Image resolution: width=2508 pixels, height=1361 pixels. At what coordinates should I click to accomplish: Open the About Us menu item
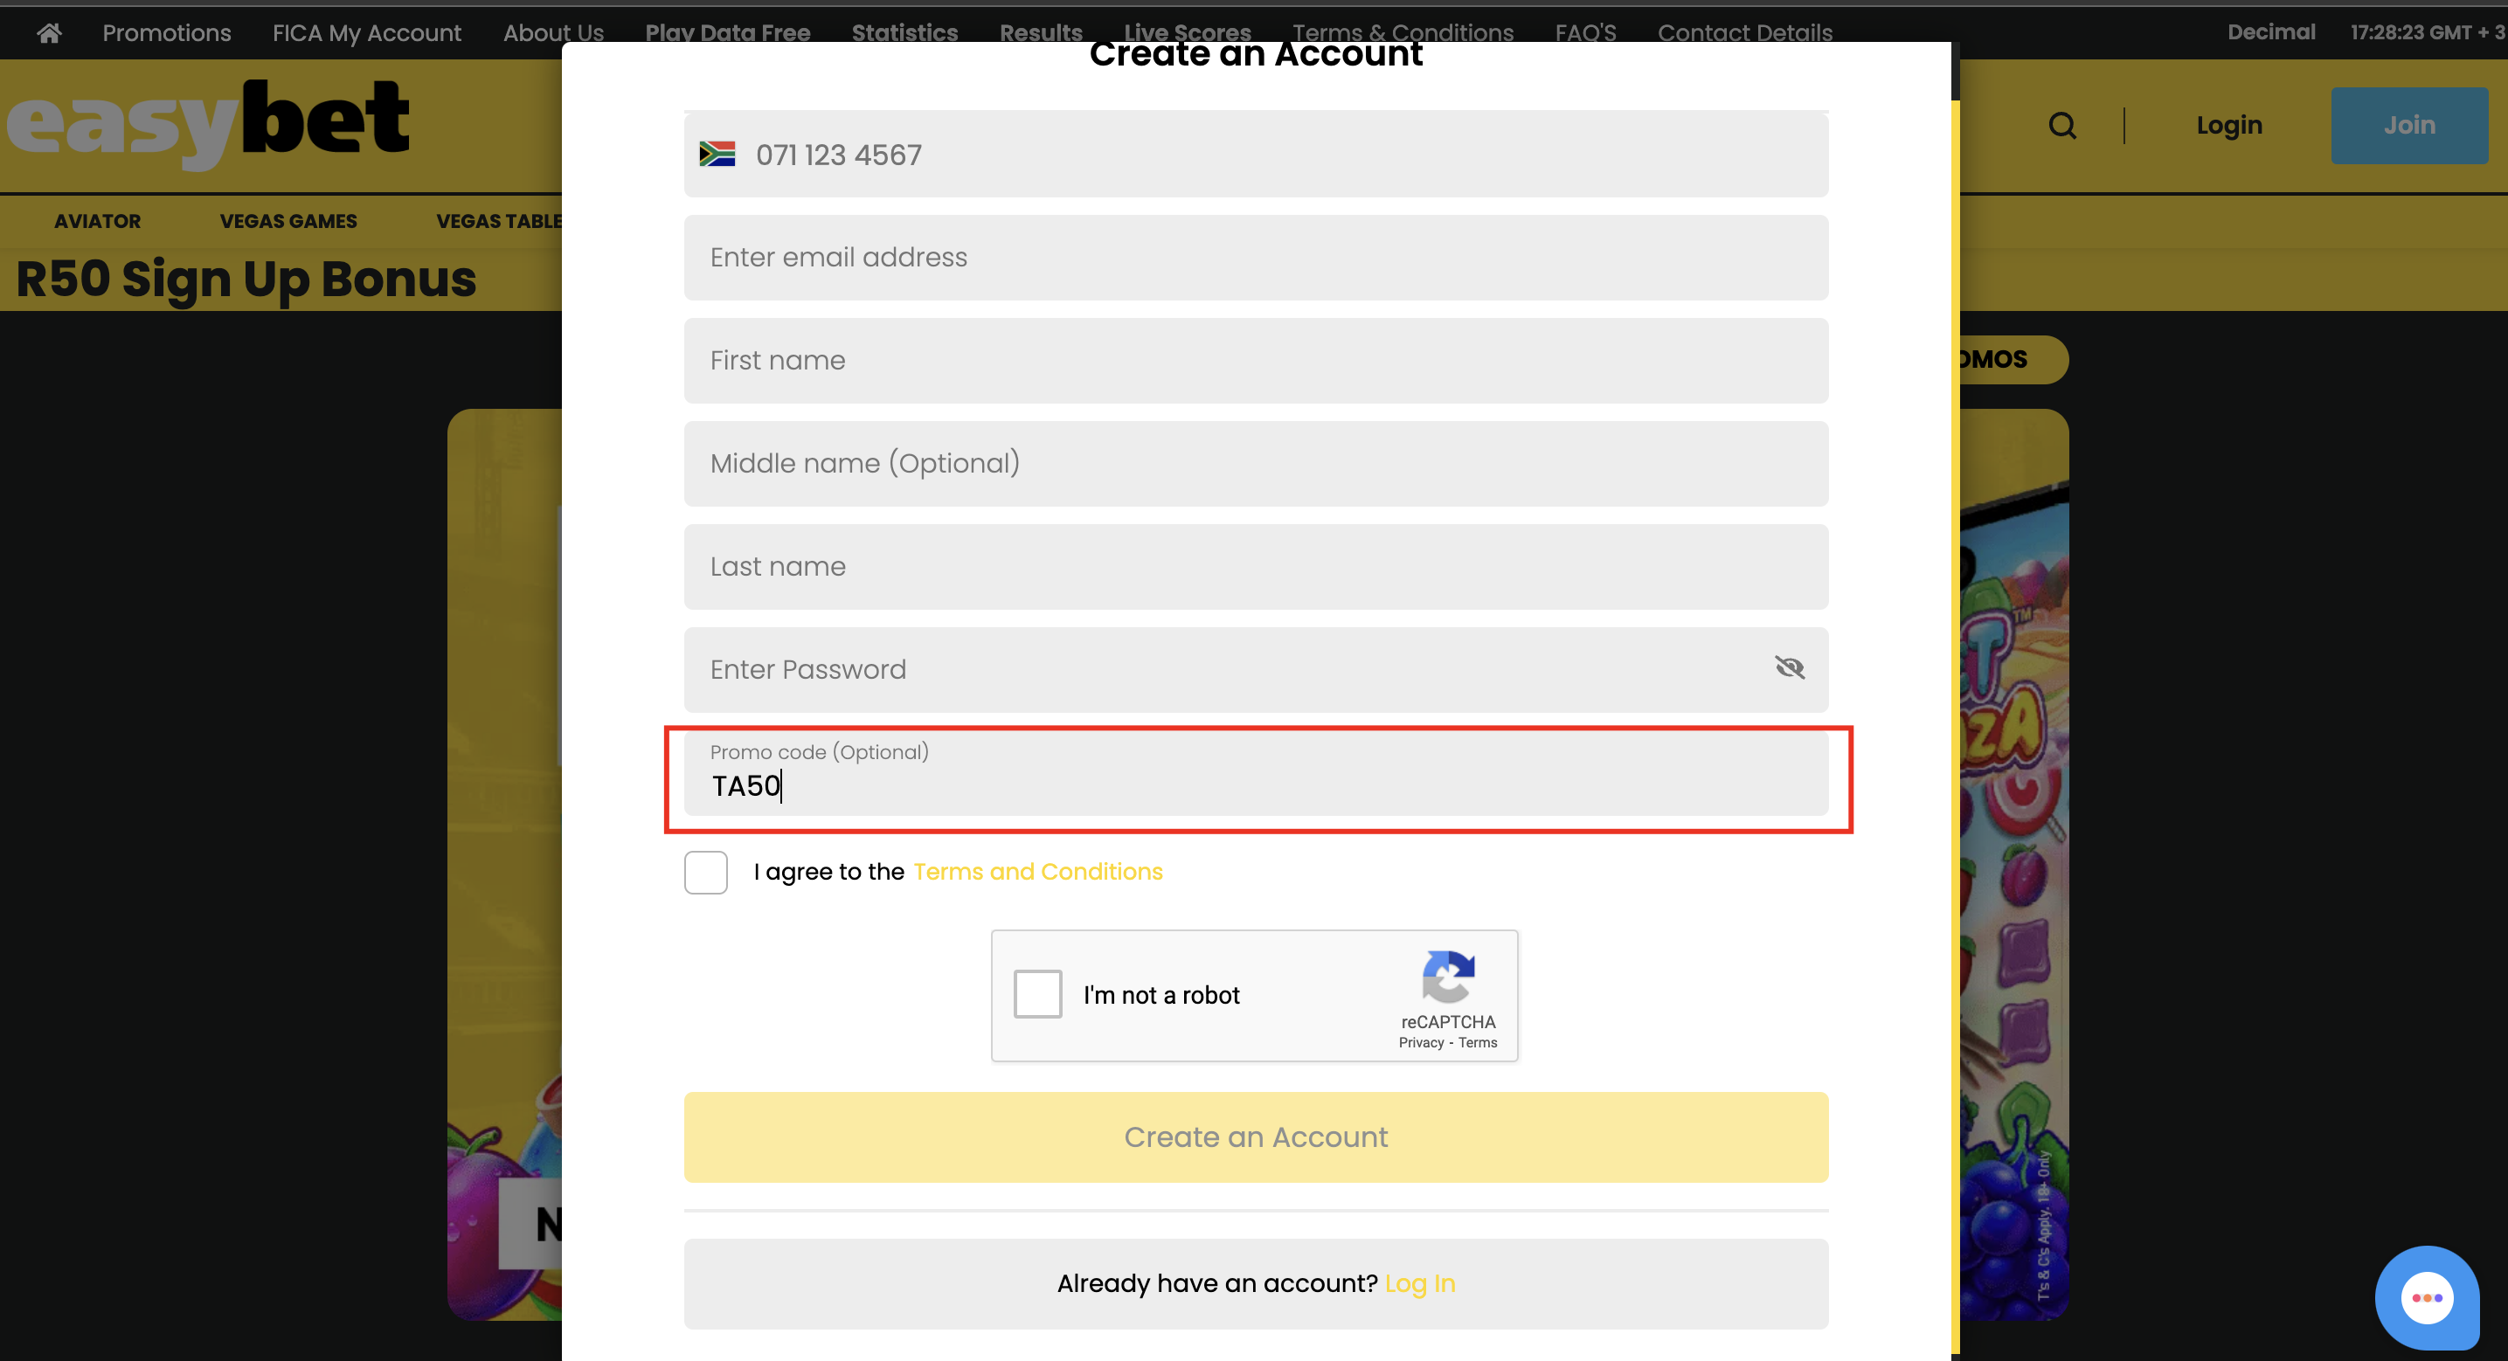[x=553, y=31]
